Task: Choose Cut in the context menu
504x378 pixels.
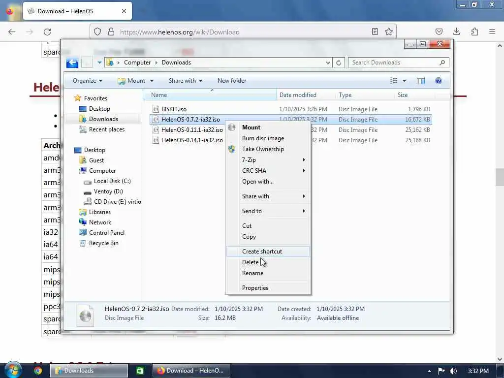Action: pyautogui.click(x=267, y=226)
